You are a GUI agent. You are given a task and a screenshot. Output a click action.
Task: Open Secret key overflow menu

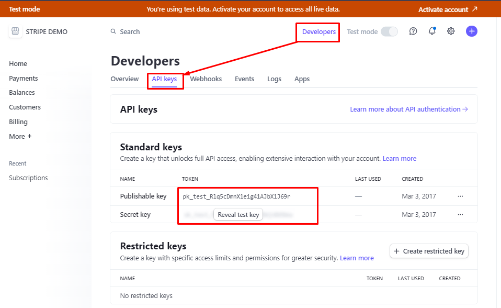click(460, 215)
